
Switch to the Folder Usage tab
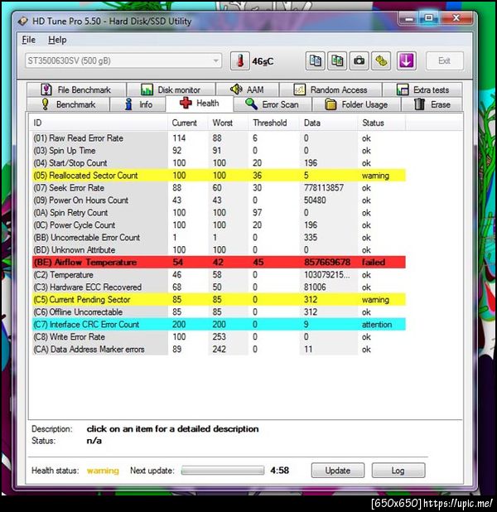(x=356, y=104)
